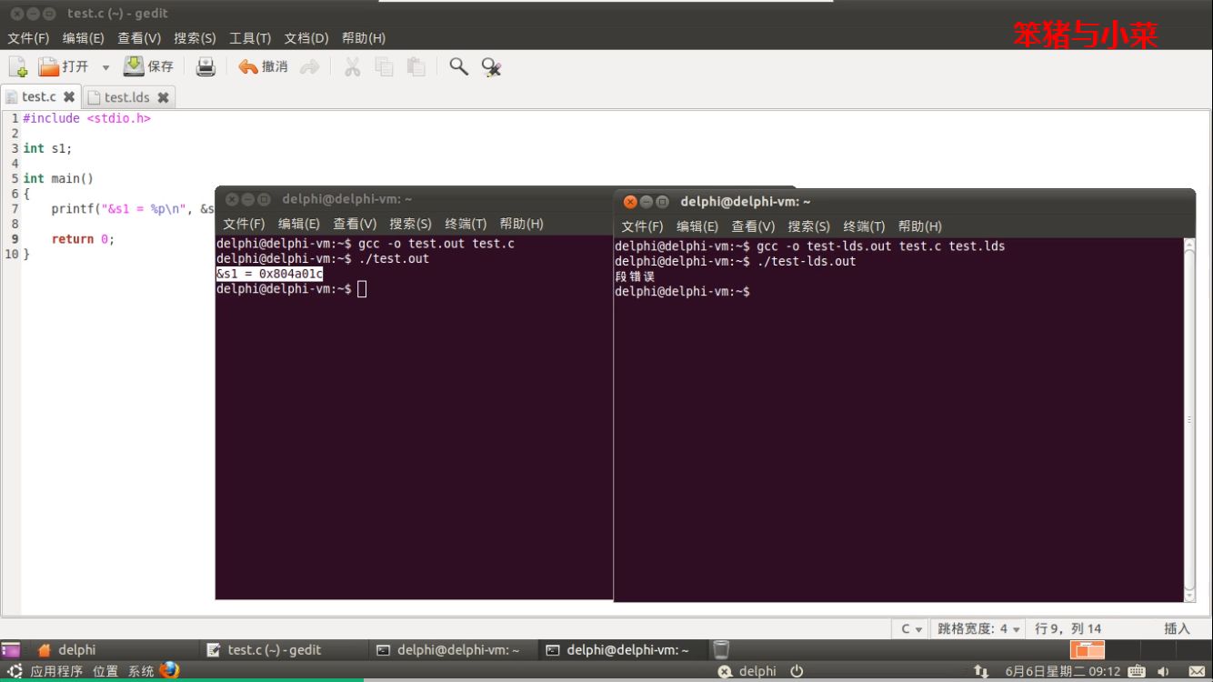The height and width of the screenshot is (682, 1213).
Task: Expand the recent files arrow beside 打开
Action: [x=105, y=67]
